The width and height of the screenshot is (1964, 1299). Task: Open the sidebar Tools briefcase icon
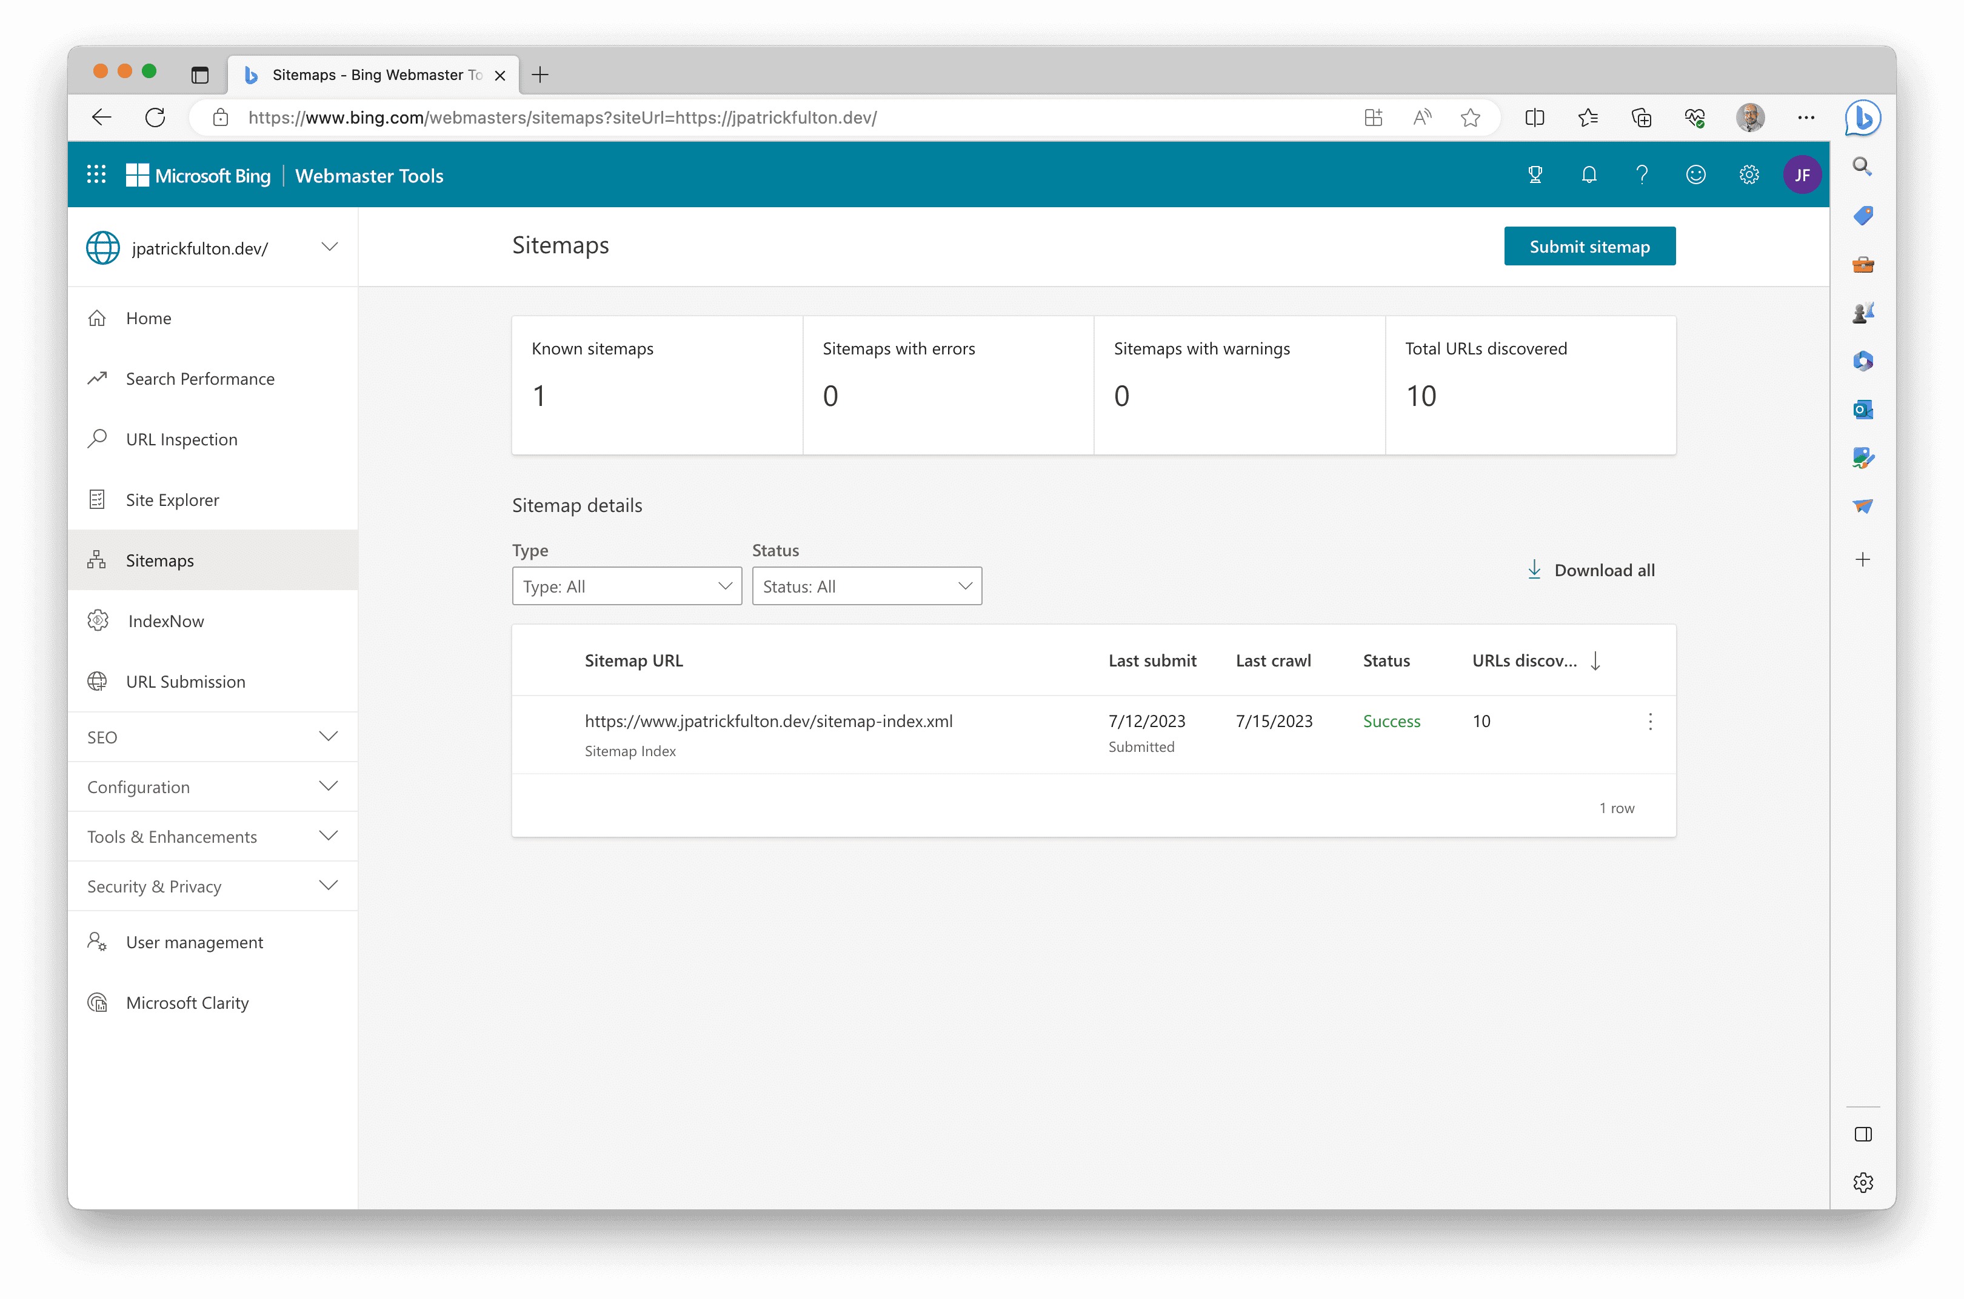[x=1863, y=264]
